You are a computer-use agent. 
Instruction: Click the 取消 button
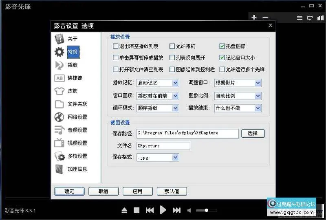[104, 191]
